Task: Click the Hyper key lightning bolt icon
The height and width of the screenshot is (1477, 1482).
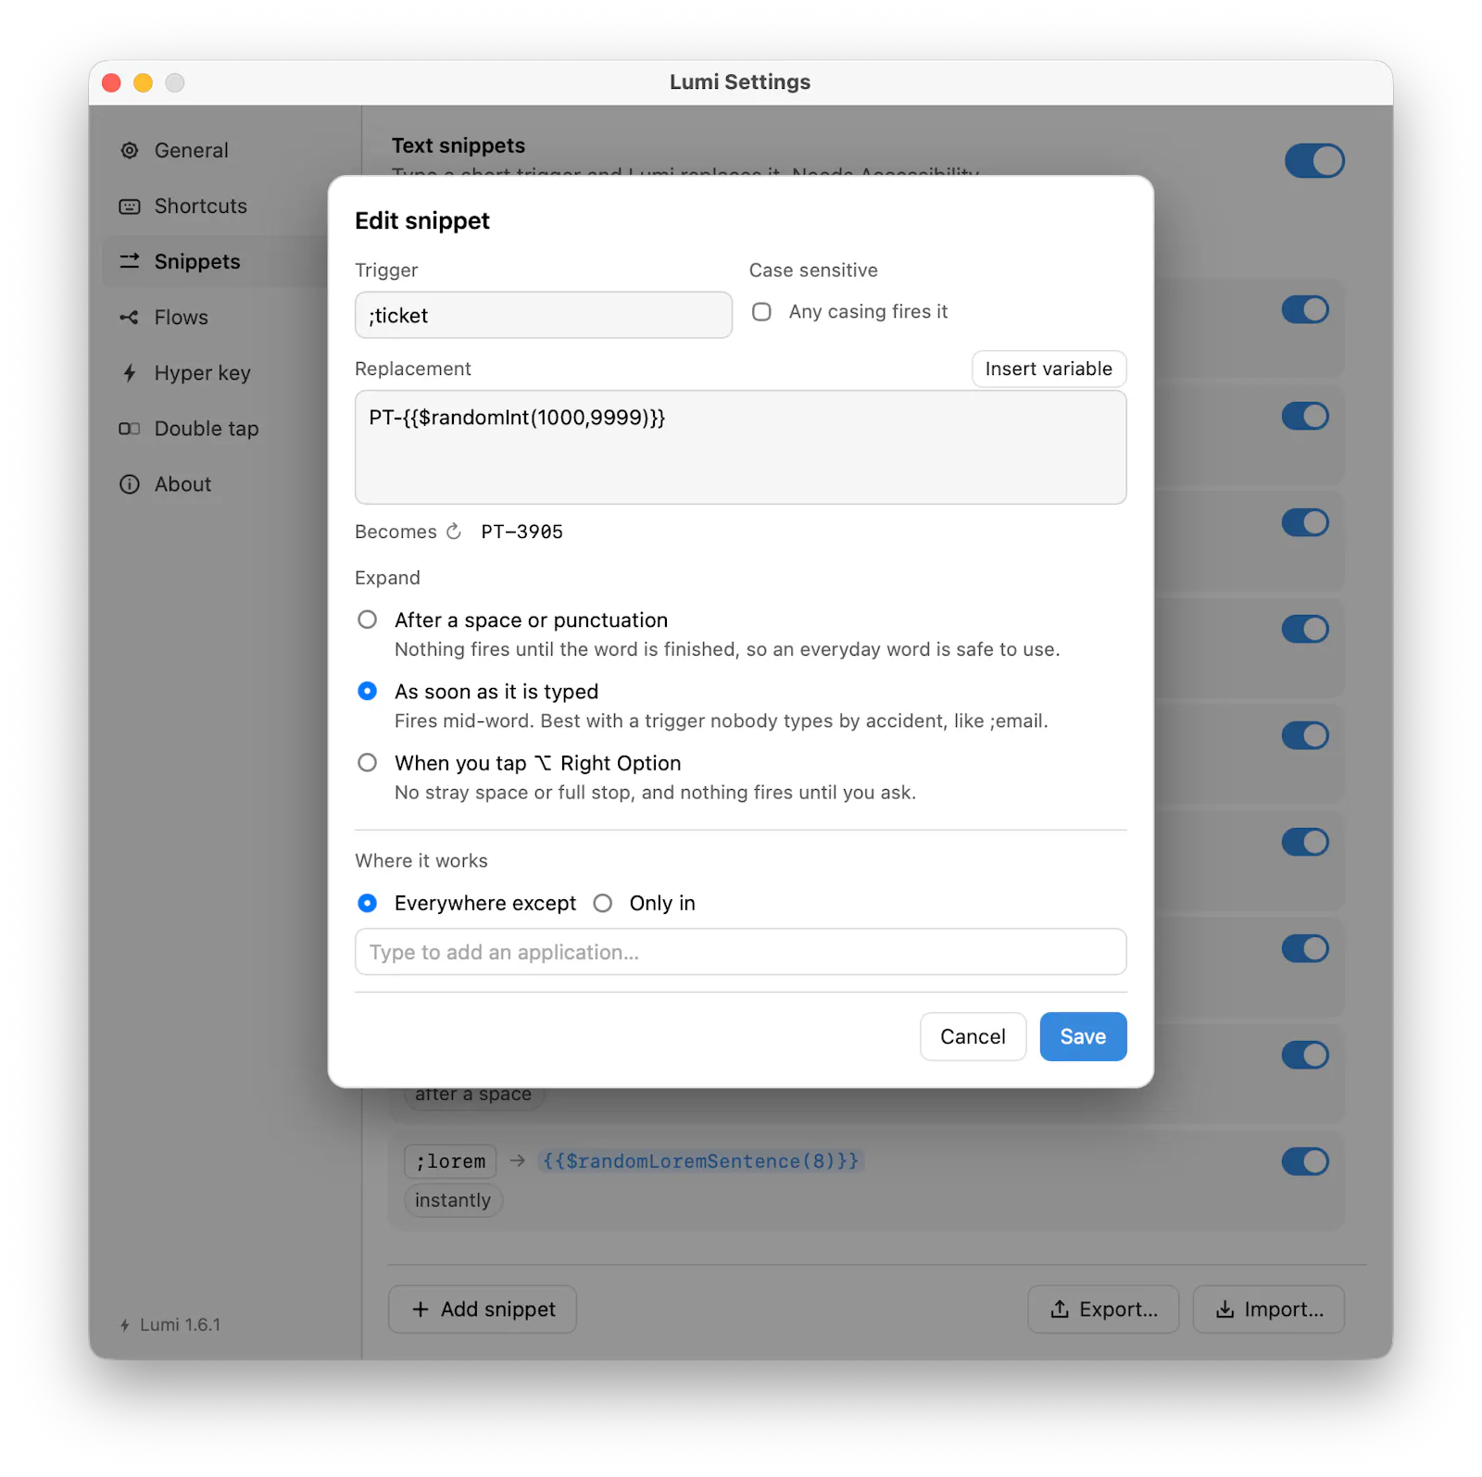Action: pos(130,372)
